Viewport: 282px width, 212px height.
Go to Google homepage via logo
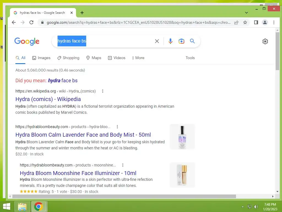[27, 41]
